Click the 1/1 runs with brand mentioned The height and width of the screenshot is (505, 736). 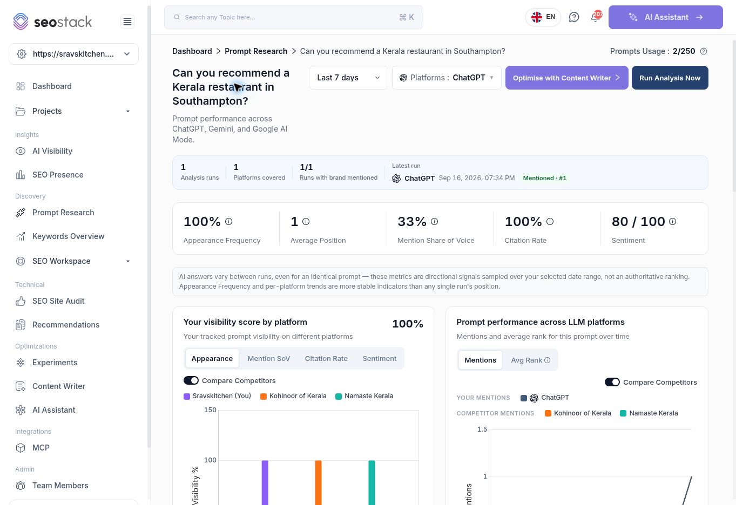306,167
